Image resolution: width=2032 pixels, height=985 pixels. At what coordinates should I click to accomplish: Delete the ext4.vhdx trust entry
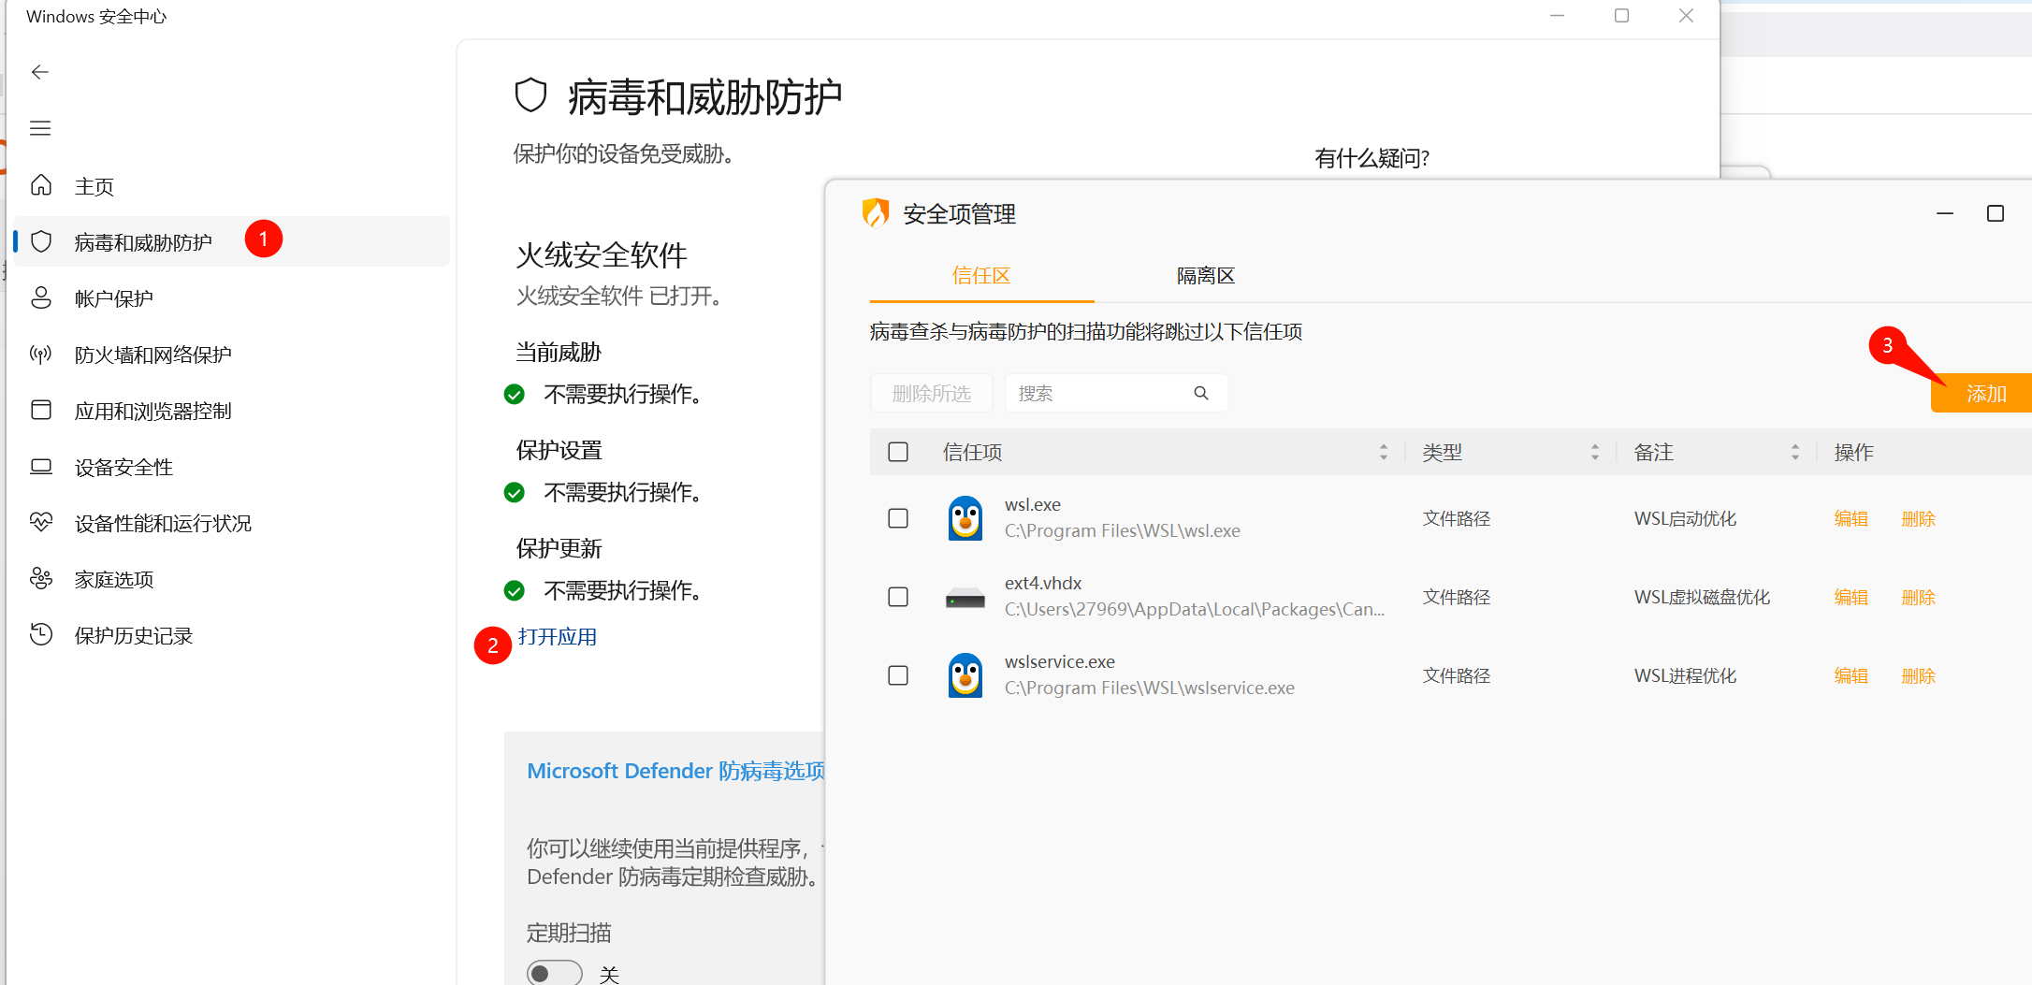(1919, 597)
